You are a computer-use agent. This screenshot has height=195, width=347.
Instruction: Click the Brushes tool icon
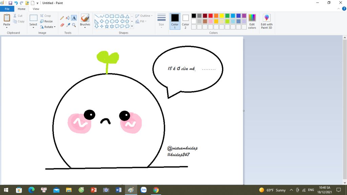85,18
